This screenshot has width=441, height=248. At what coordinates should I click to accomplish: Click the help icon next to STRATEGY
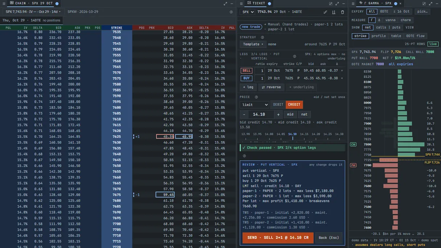coord(263,37)
